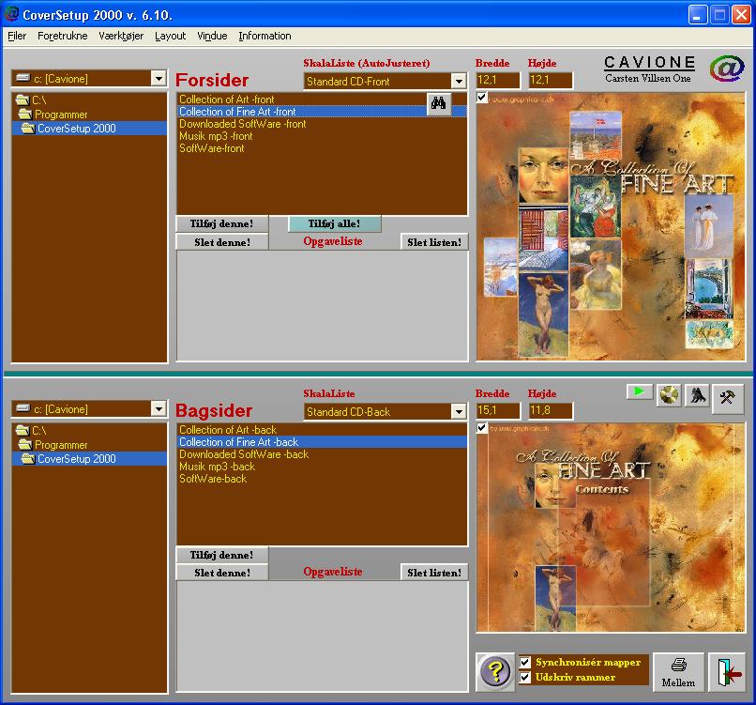Screen dimensions: 756x705
Task: Click the drive icon in Forsider drive selector
Action: (x=23, y=78)
